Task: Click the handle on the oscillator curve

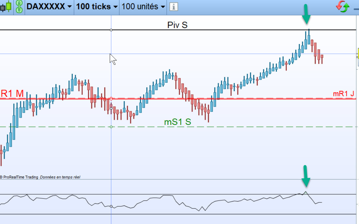Action: tap(111, 206)
